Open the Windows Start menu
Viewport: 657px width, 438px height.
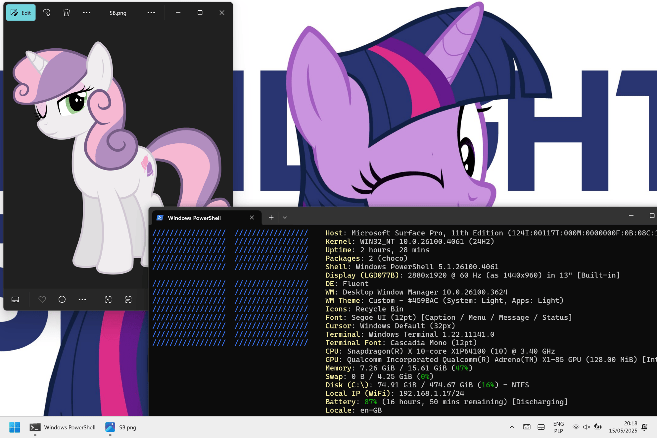click(15, 427)
